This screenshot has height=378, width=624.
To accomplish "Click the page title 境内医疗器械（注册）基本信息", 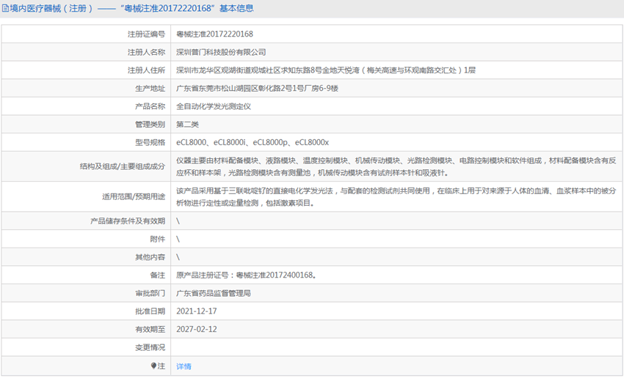I will click(131, 8).
